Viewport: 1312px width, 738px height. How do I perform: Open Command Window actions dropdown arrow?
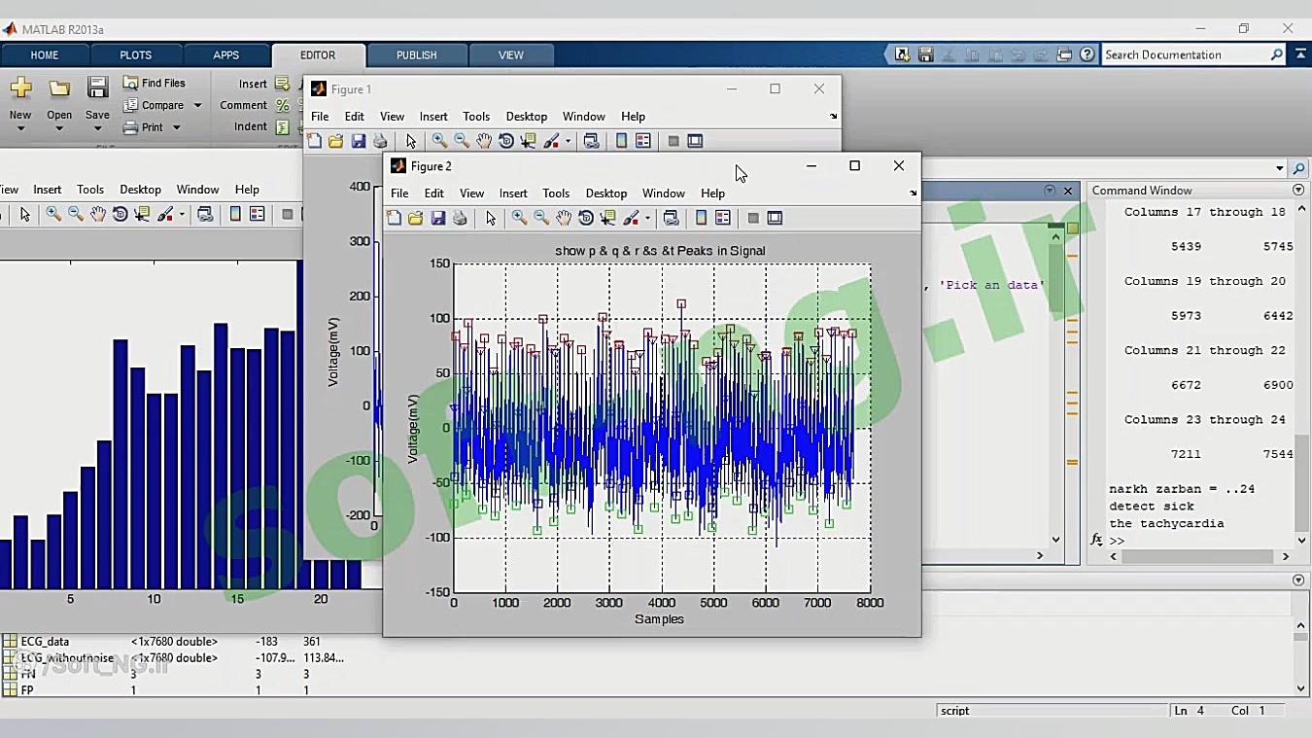pyautogui.click(x=1298, y=190)
